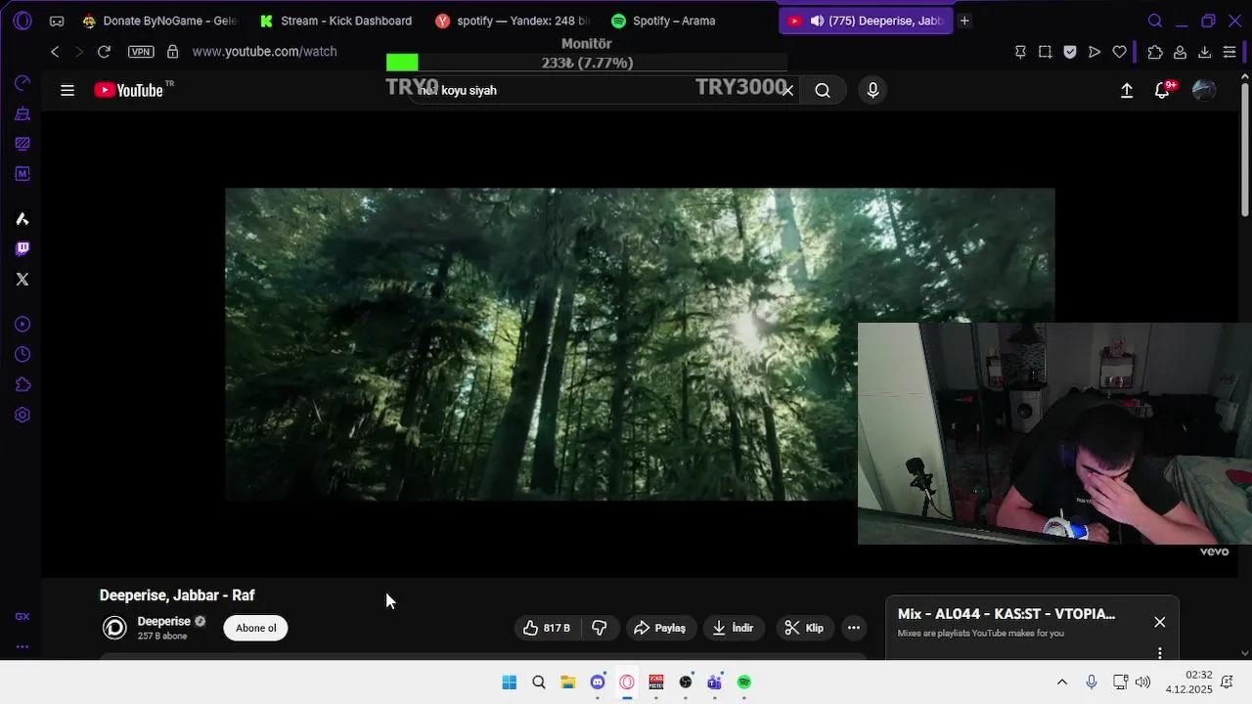
Task: Switch to Donate ByNoGame tab
Action: [x=159, y=21]
